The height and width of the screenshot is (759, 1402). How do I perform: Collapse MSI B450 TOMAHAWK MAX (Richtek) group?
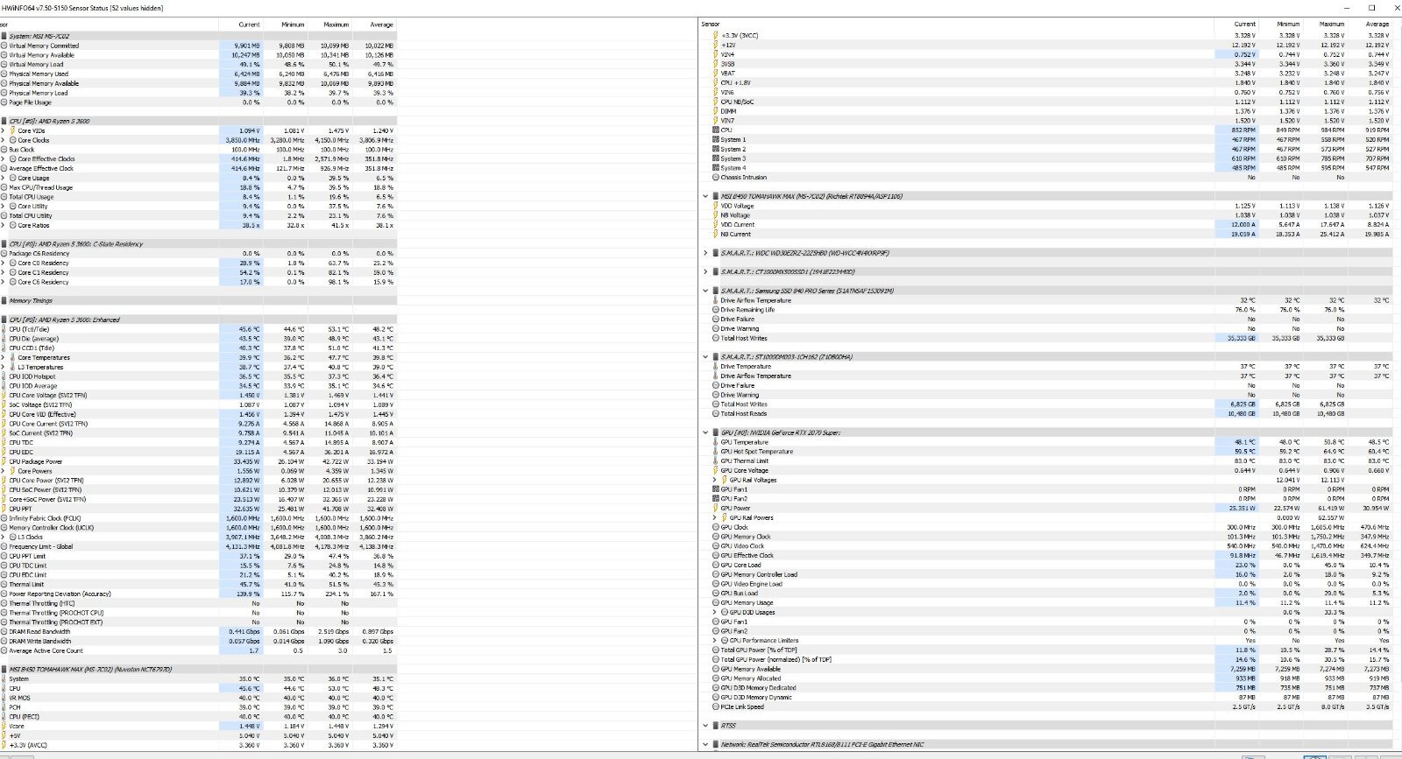coord(705,196)
